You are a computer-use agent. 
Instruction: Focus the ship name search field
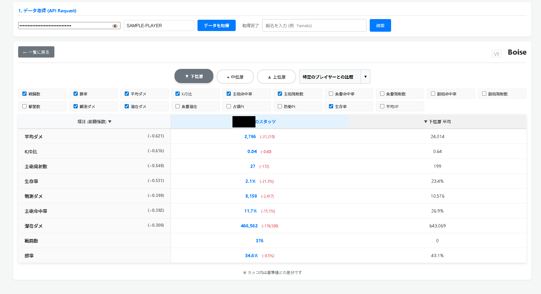point(314,26)
